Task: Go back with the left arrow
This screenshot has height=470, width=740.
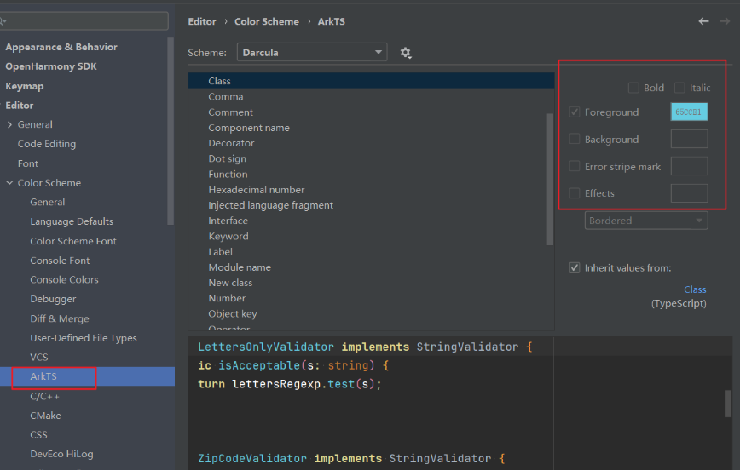Action: pyautogui.click(x=703, y=21)
